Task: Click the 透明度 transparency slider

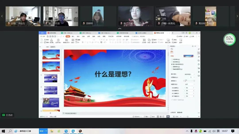Action: [x=189, y=81]
